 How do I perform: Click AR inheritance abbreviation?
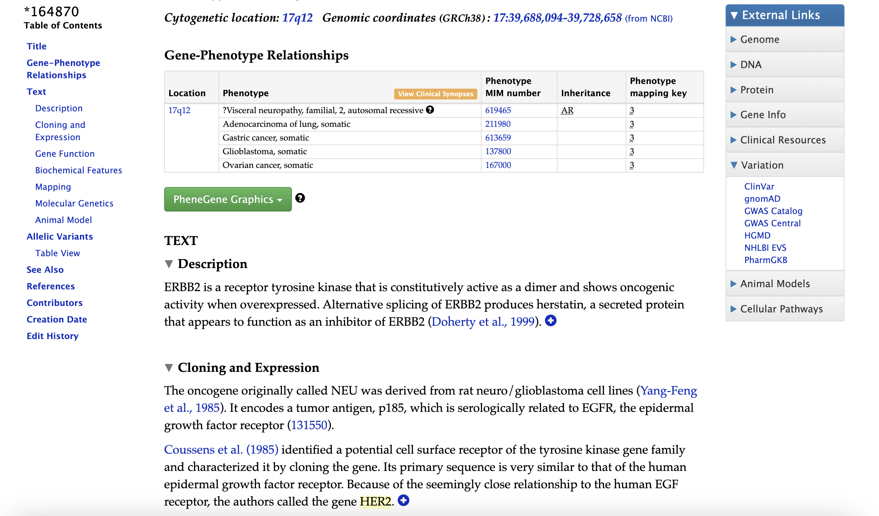[567, 110]
